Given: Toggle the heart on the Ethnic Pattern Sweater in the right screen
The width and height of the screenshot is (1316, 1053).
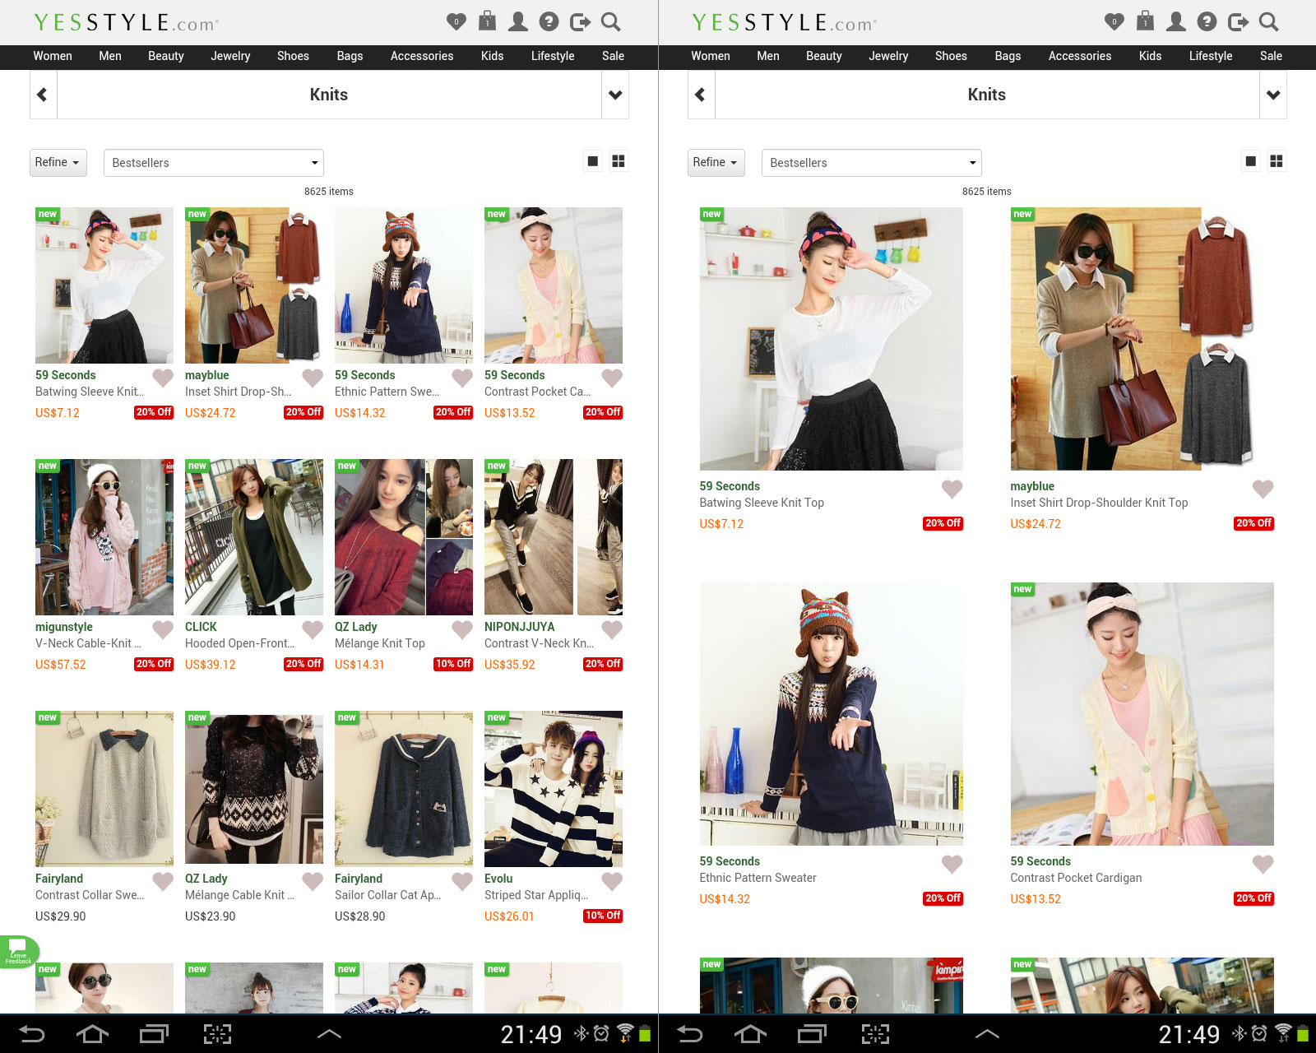Looking at the screenshot, I should [x=952, y=865].
